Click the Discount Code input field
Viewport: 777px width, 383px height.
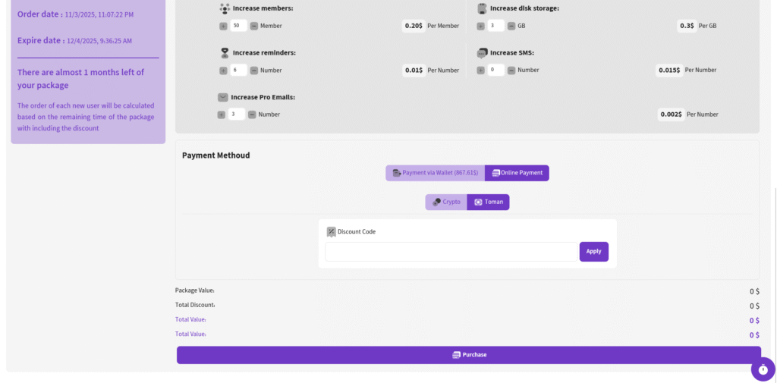[451, 252]
